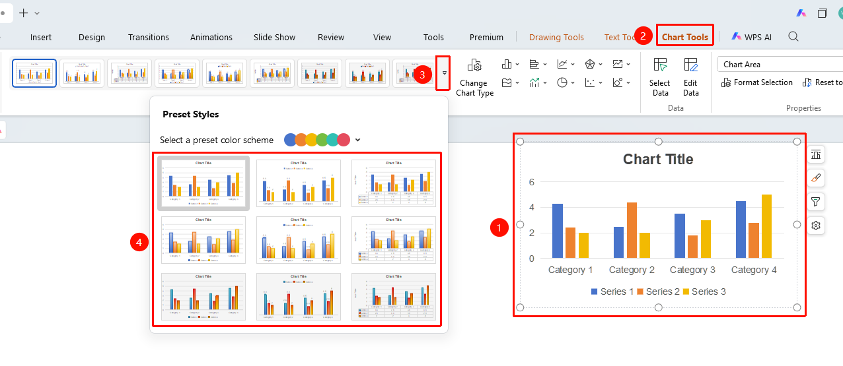Image resolution: width=843 pixels, height=366 pixels.
Task: Switch to the Insert tab
Action: point(41,37)
